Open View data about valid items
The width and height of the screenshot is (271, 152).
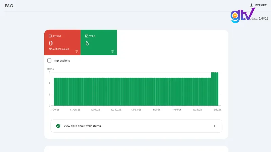click(x=137, y=126)
